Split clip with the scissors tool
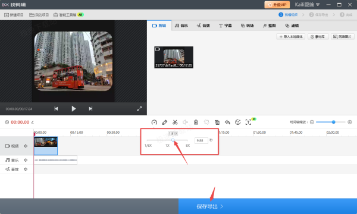The height and width of the screenshot is (214, 357). coord(175,122)
